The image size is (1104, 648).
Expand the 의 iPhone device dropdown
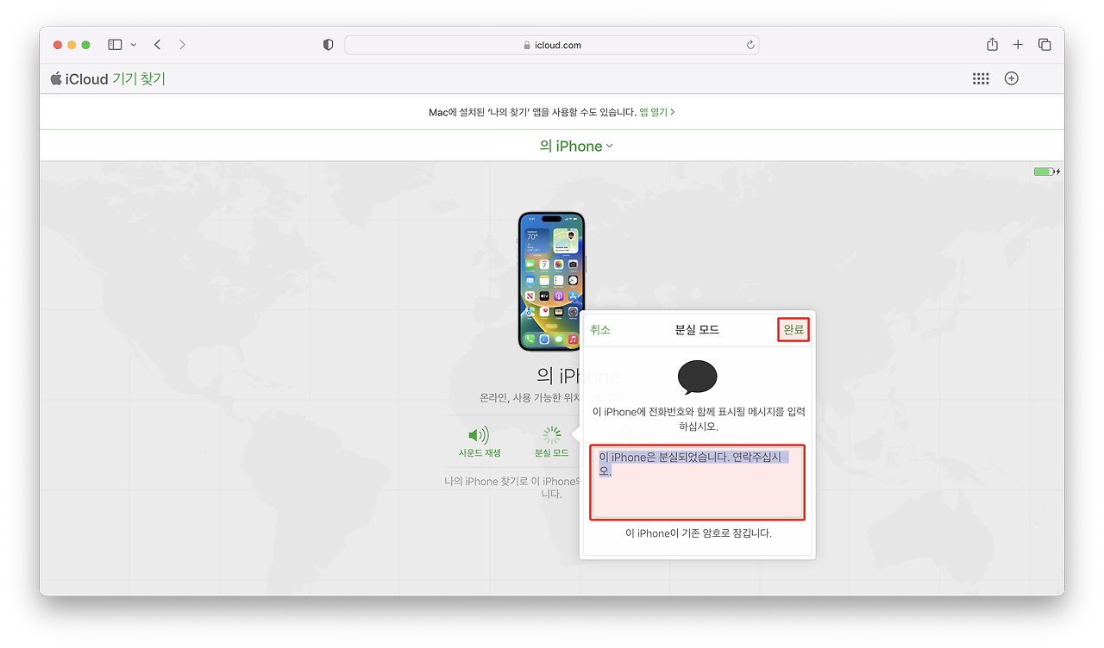click(x=576, y=146)
